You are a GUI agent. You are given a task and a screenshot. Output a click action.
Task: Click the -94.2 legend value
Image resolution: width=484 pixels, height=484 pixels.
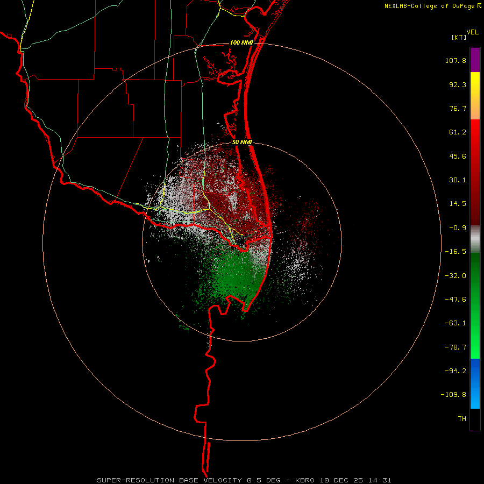(x=455, y=371)
